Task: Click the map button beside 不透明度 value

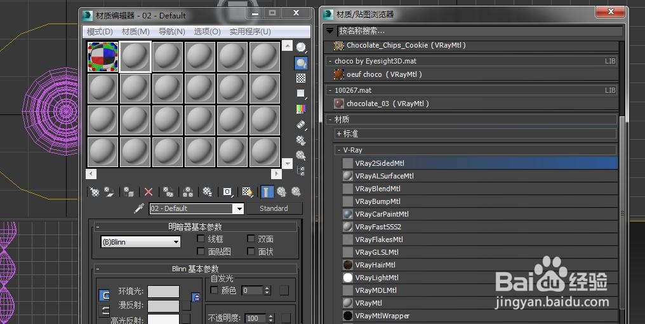Action: (x=286, y=318)
